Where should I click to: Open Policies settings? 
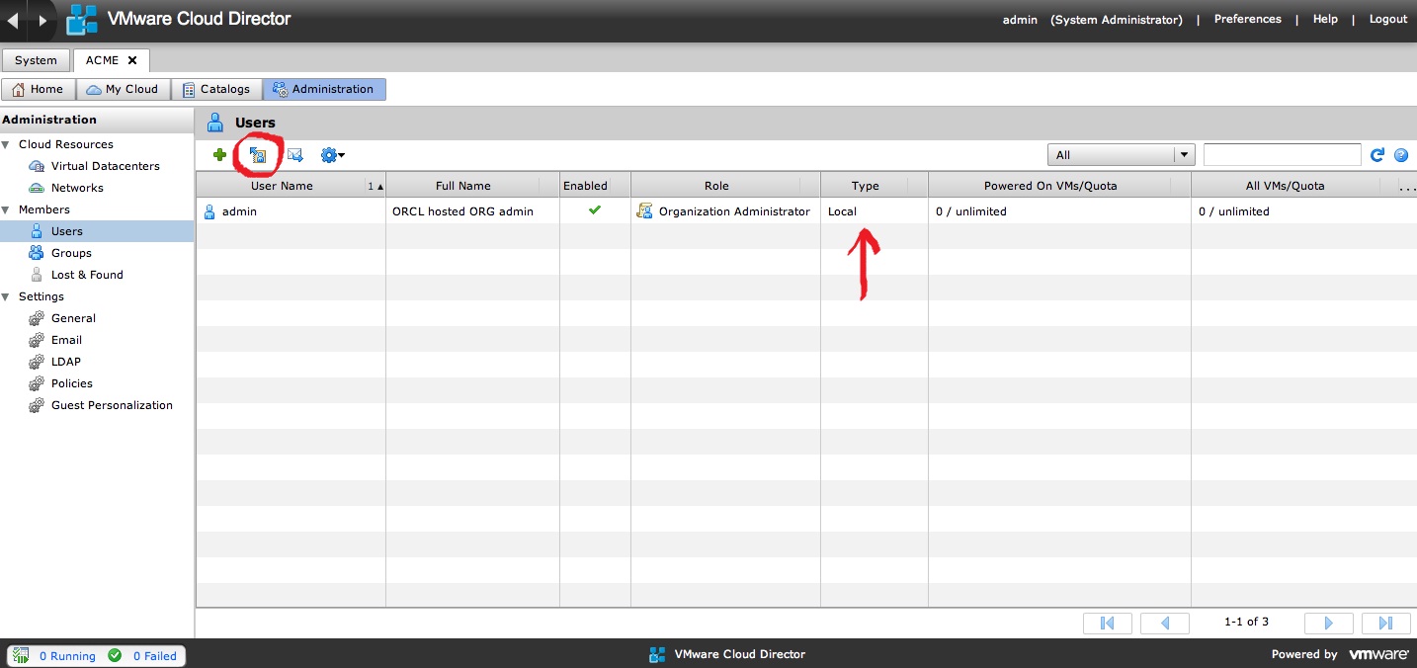point(71,383)
